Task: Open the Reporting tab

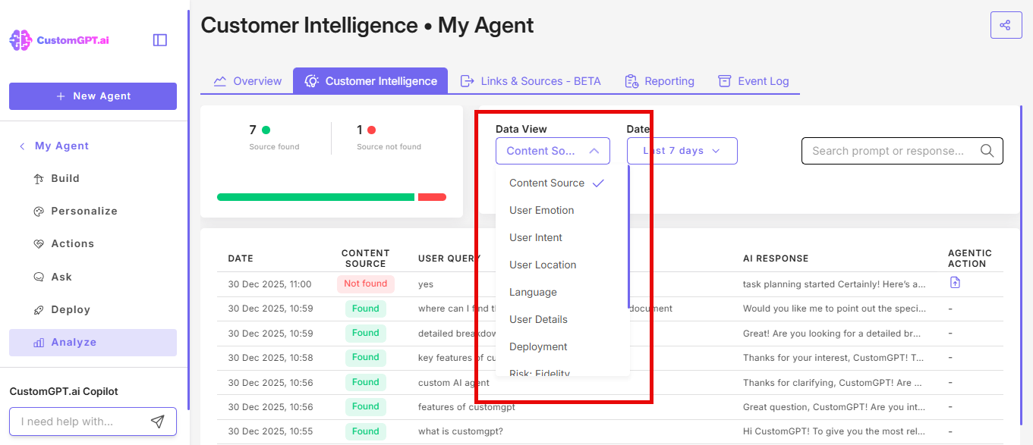Action: click(660, 81)
